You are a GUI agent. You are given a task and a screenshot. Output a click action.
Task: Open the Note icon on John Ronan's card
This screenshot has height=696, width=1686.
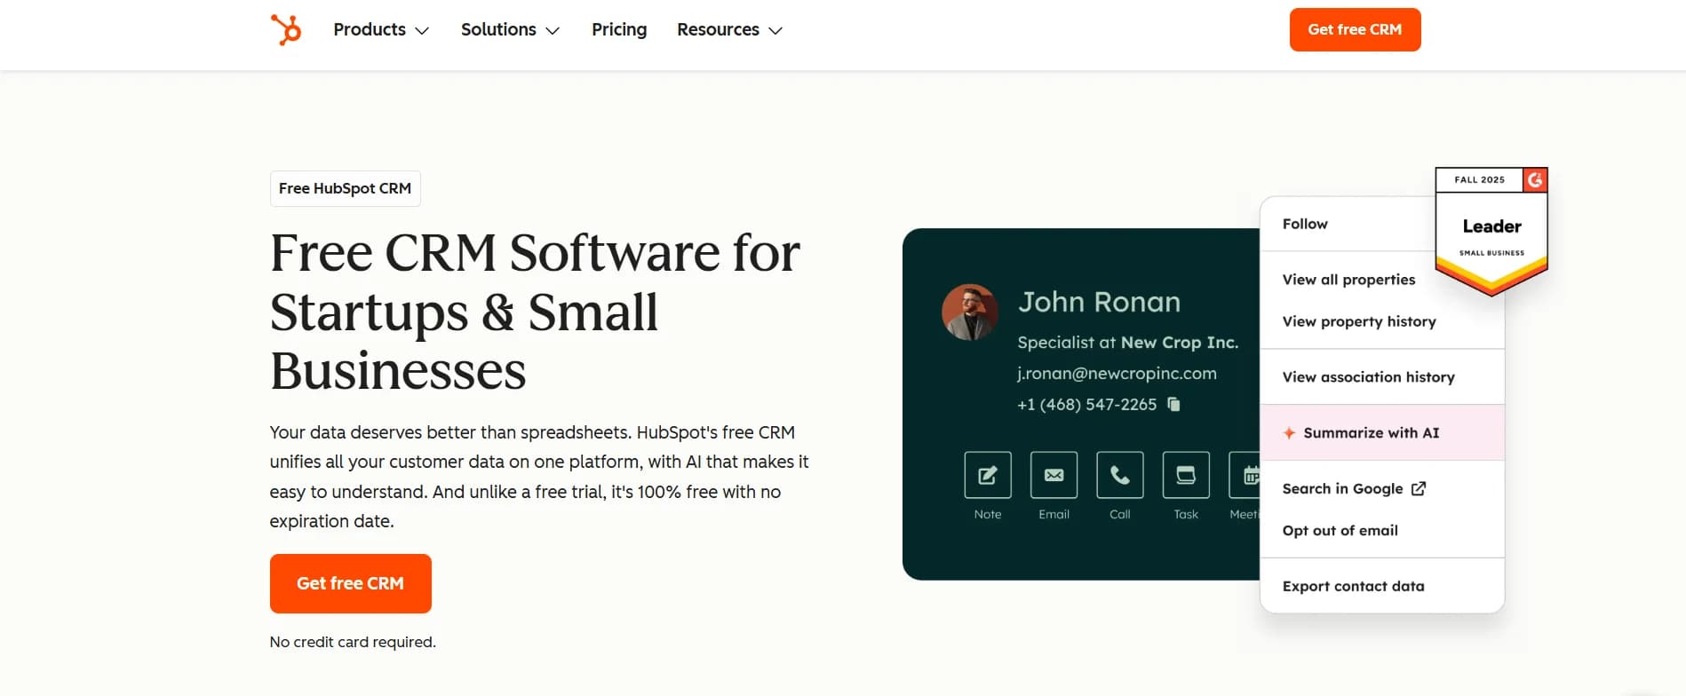coord(988,475)
